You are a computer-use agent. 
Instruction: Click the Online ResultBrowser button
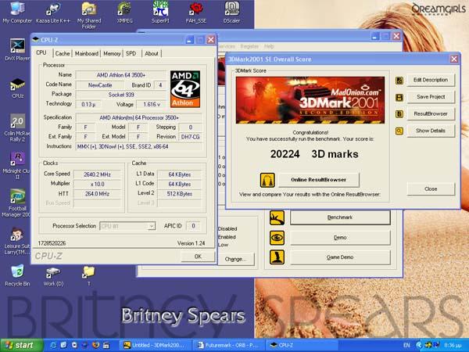coord(319,180)
